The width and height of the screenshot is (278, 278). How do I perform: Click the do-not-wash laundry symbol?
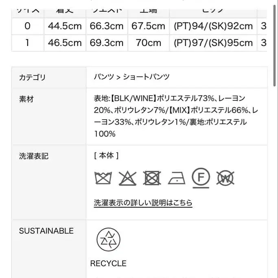pyautogui.click(x=103, y=178)
